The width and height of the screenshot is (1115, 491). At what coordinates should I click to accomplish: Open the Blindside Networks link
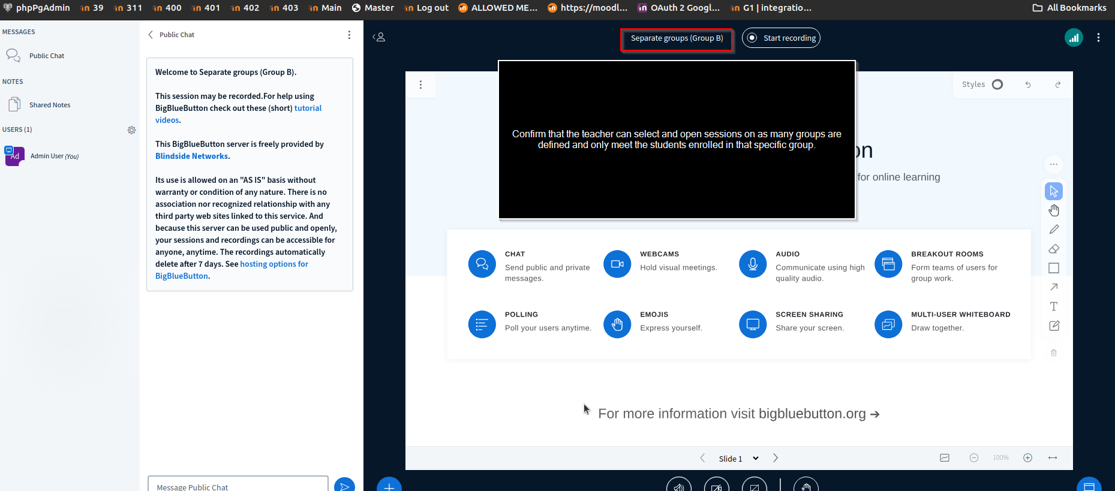click(191, 156)
